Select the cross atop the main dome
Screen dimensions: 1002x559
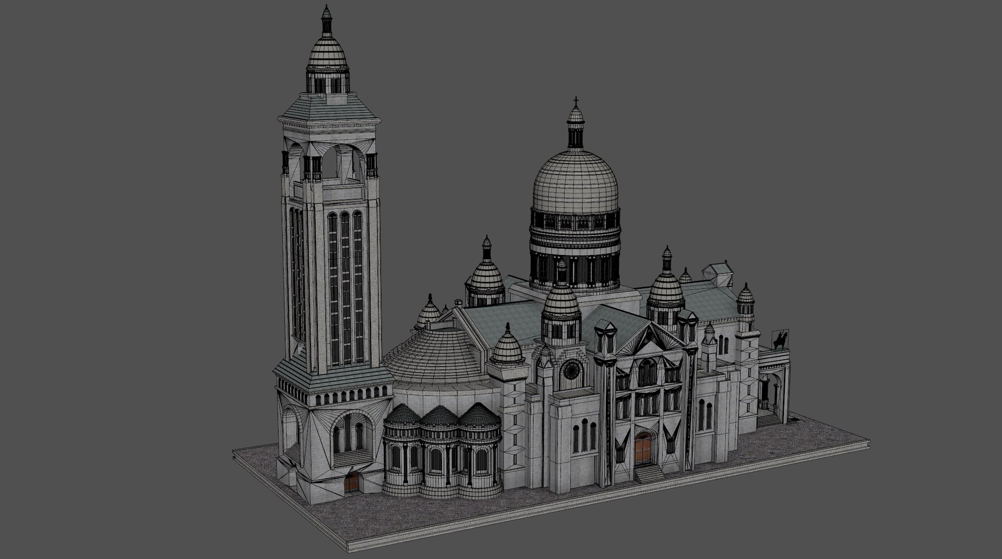click(576, 100)
